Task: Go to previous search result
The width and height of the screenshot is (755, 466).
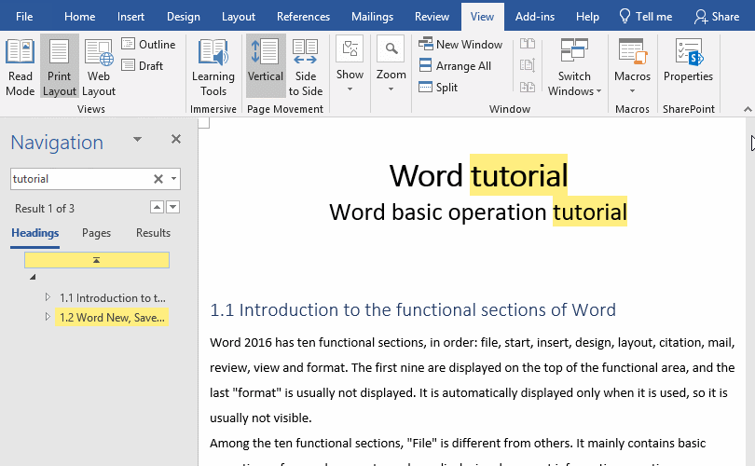Action: click(157, 207)
